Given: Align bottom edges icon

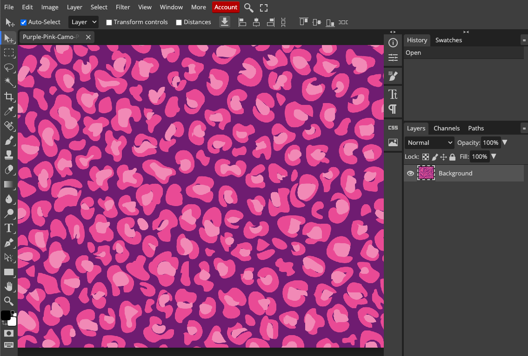Looking at the screenshot, I should click(x=330, y=22).
